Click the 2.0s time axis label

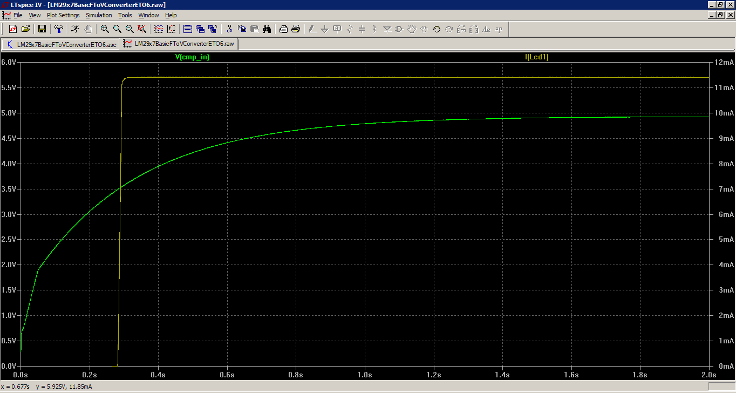(708, 375)
